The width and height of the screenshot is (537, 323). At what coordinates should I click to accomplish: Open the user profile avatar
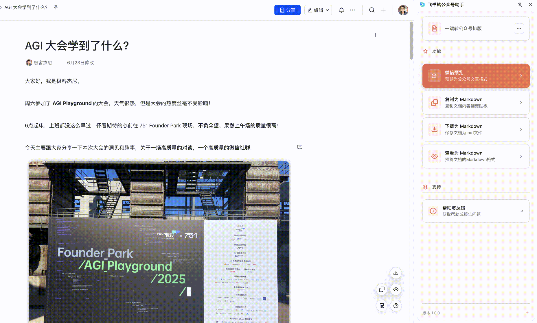[403, 10]
